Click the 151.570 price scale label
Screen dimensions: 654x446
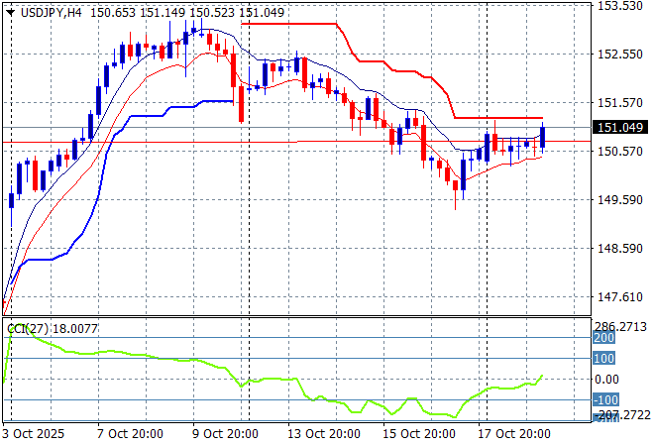tap(620, 103)
